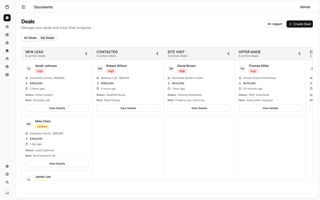Open the contacts book icon in sidebar
Viewport: 320px width, 200px height.
coord(7,35)
